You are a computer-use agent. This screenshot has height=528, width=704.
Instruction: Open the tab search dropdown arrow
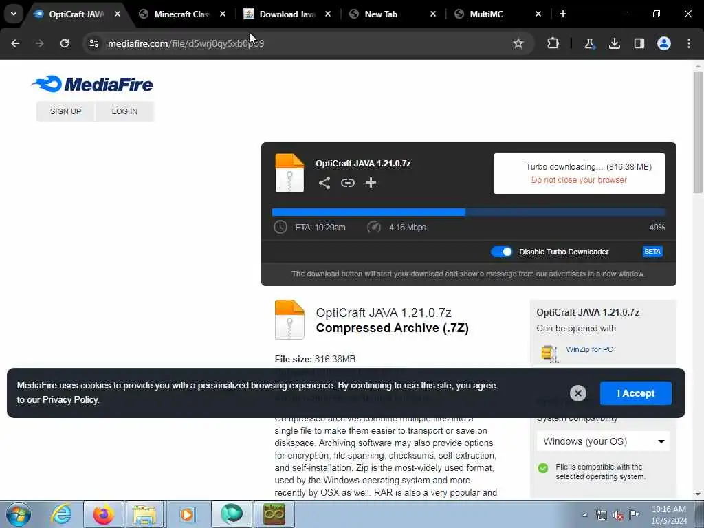tap(14, 14)
